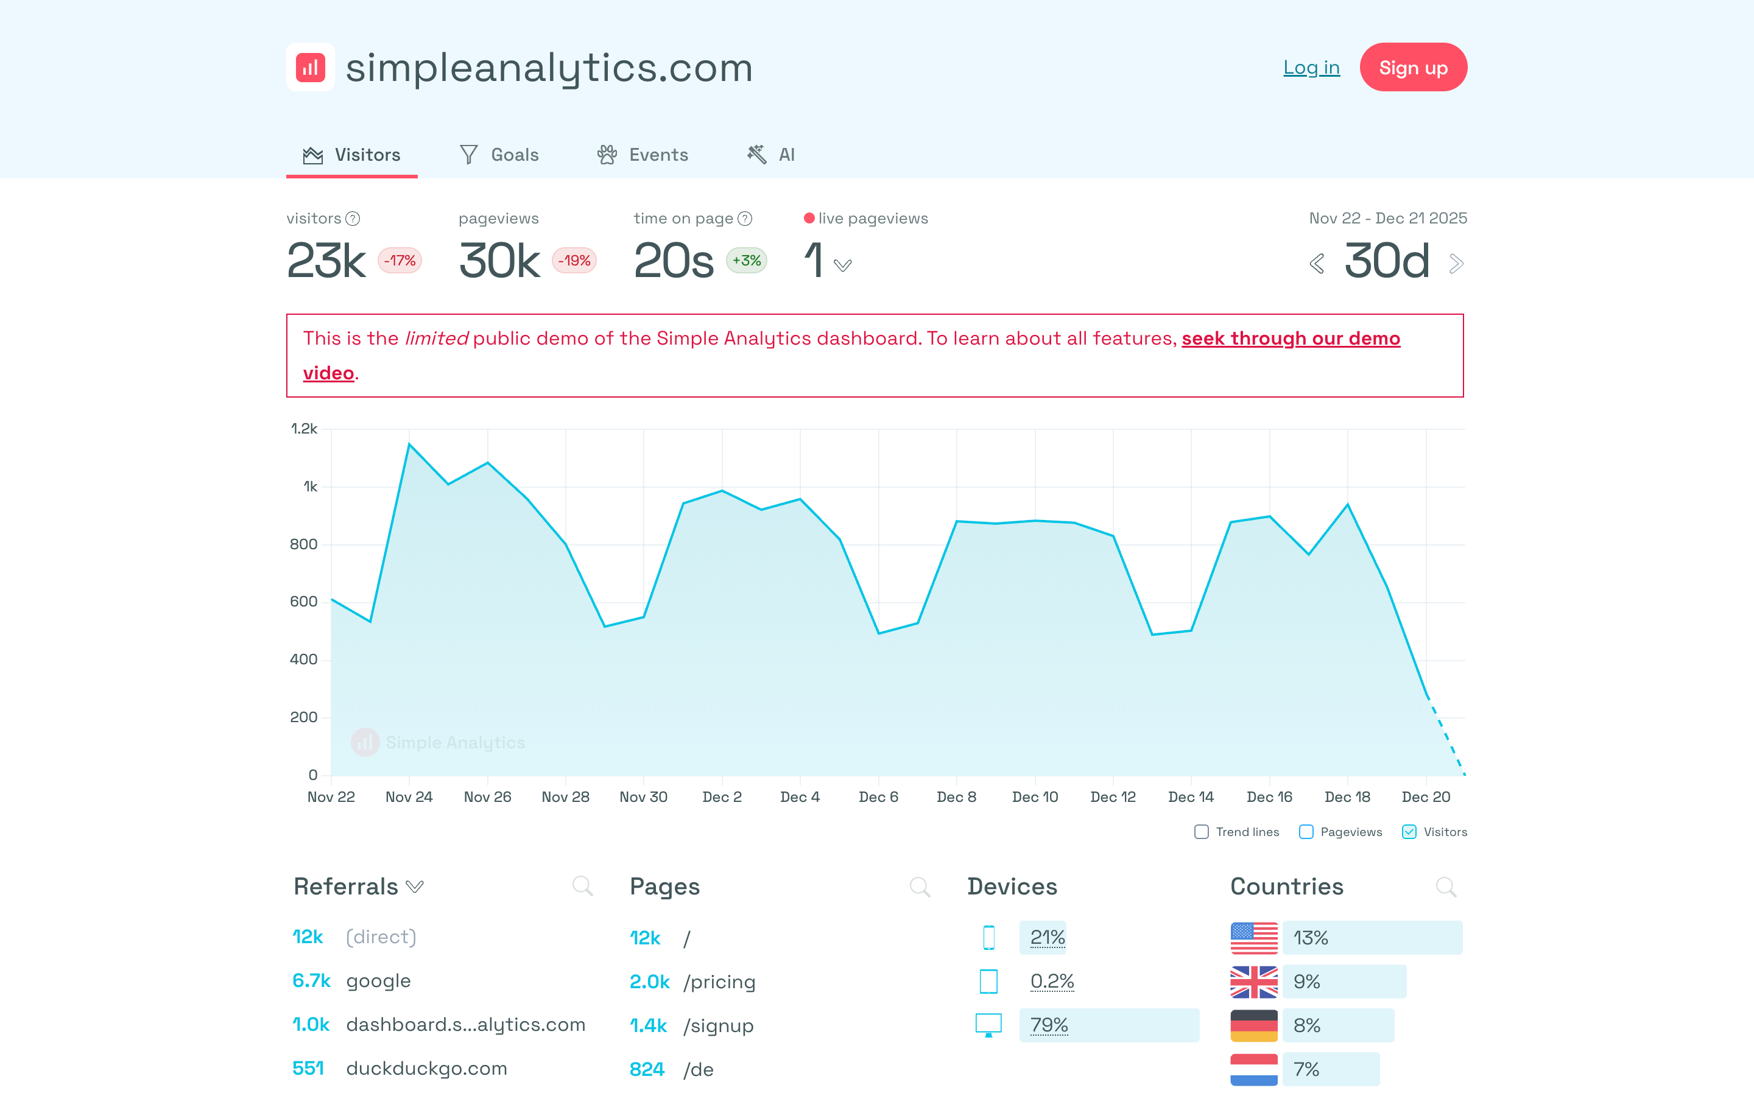Click the Simple Analytics logo icon
This screenshot has width=1754, height=1096.
coord(310,68)
